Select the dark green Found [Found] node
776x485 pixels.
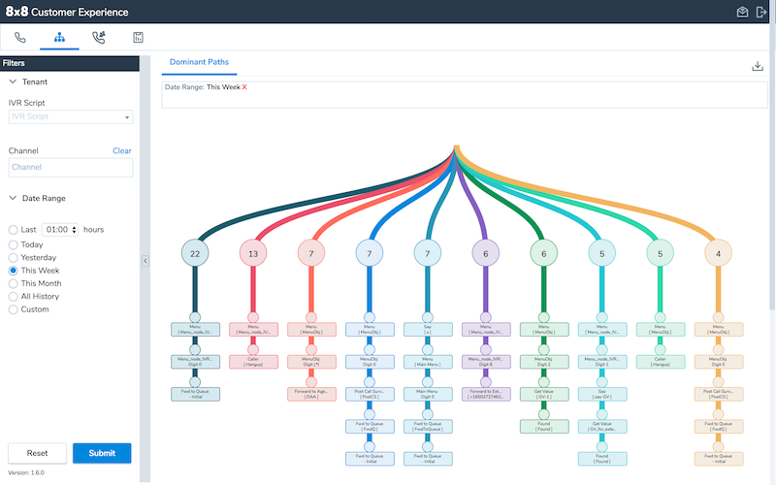pyautogui.click(x=544, y=426)
